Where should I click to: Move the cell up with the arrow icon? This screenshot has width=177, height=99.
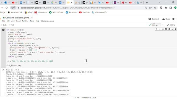pos(157,29)
